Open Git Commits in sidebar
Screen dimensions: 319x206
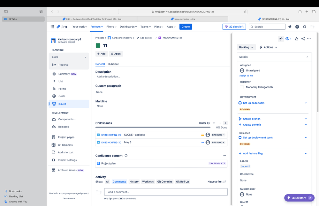coord(65,145)
